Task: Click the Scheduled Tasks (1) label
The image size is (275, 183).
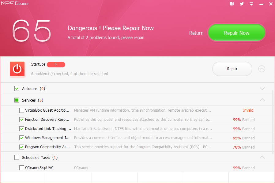Action: pyautogui.click(x=40, y=157)
